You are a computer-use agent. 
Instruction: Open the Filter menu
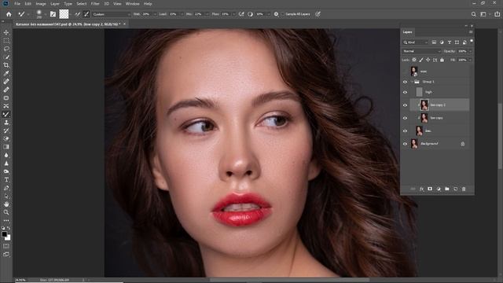coord(95,4)
